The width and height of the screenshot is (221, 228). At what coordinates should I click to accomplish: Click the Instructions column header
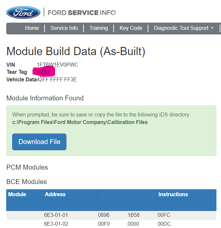(x=173, y=194)
